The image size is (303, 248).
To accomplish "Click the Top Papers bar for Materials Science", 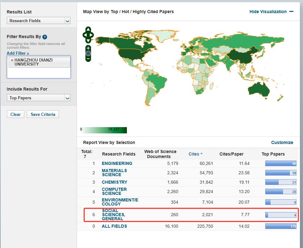I will click(280, 173).
